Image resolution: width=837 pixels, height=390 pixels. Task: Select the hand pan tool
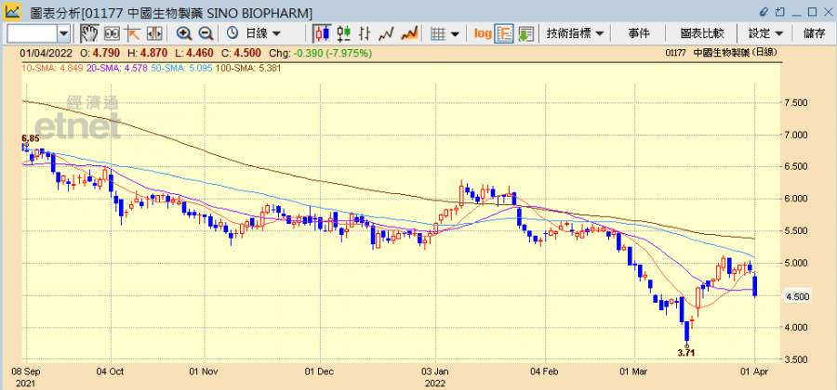90,33
